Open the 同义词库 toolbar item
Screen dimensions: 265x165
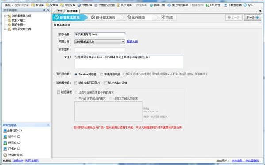tap(124, 5)
